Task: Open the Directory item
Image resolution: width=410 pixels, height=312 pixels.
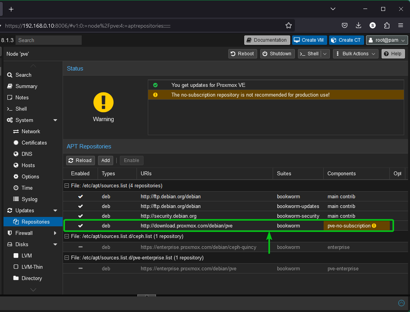Action: (33, 278)
